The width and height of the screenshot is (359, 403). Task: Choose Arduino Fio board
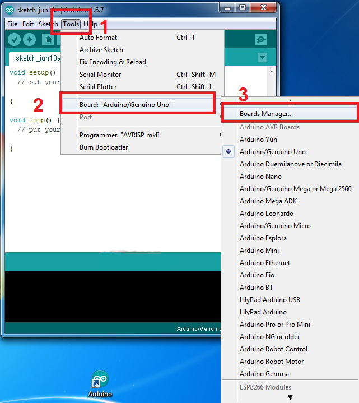[290, 275]
